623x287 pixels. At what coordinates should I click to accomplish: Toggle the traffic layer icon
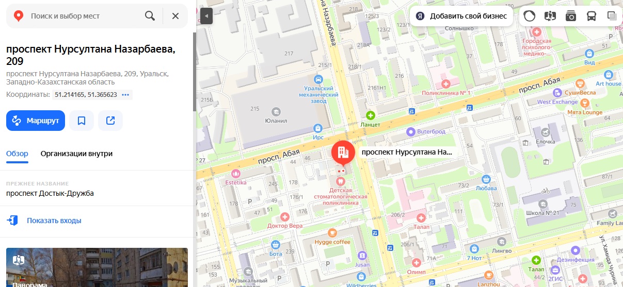tap(530, 16)
